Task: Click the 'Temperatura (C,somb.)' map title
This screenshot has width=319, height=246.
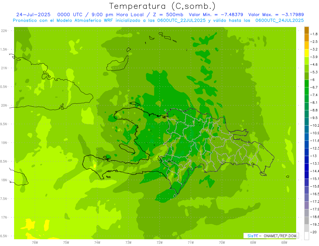Action: coord(162,6)
